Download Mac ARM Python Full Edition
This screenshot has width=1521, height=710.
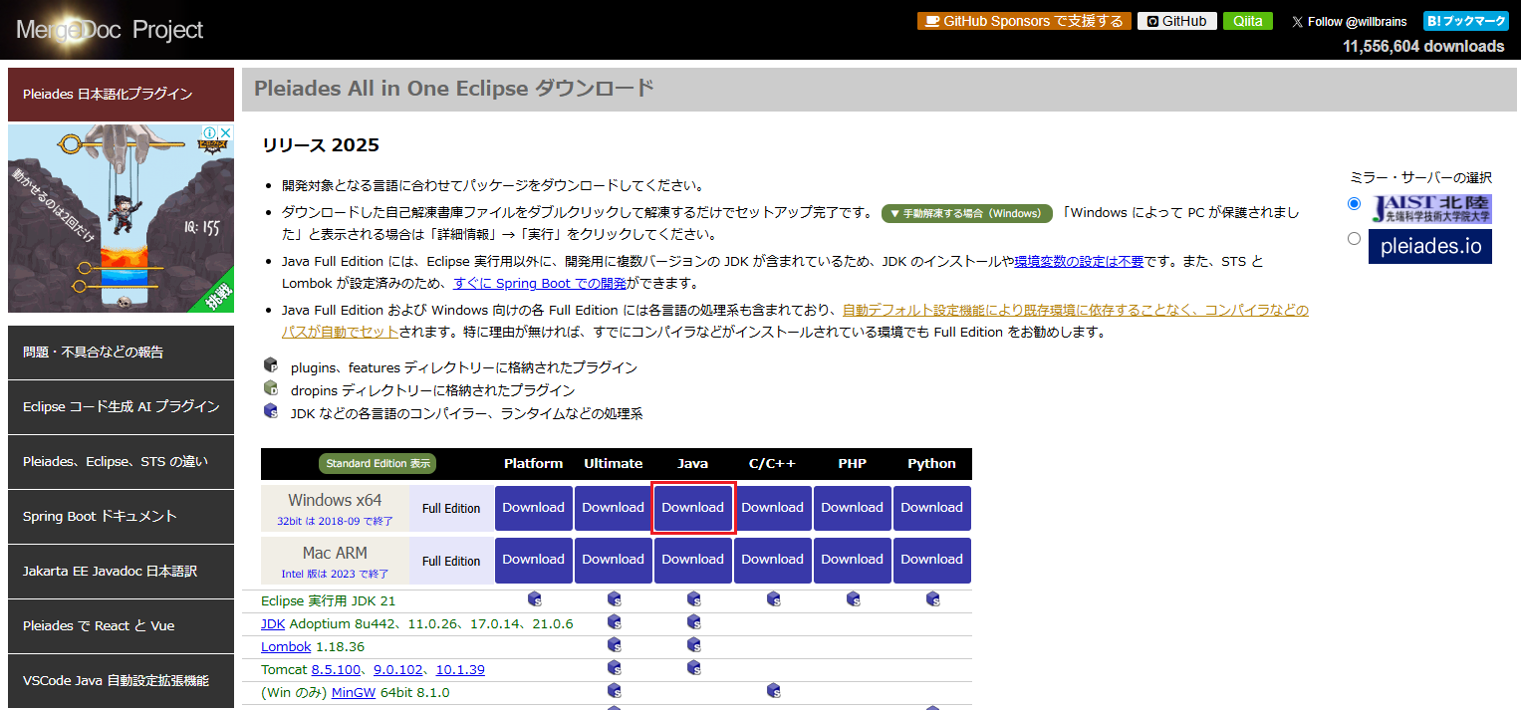[x=932, y=561]
